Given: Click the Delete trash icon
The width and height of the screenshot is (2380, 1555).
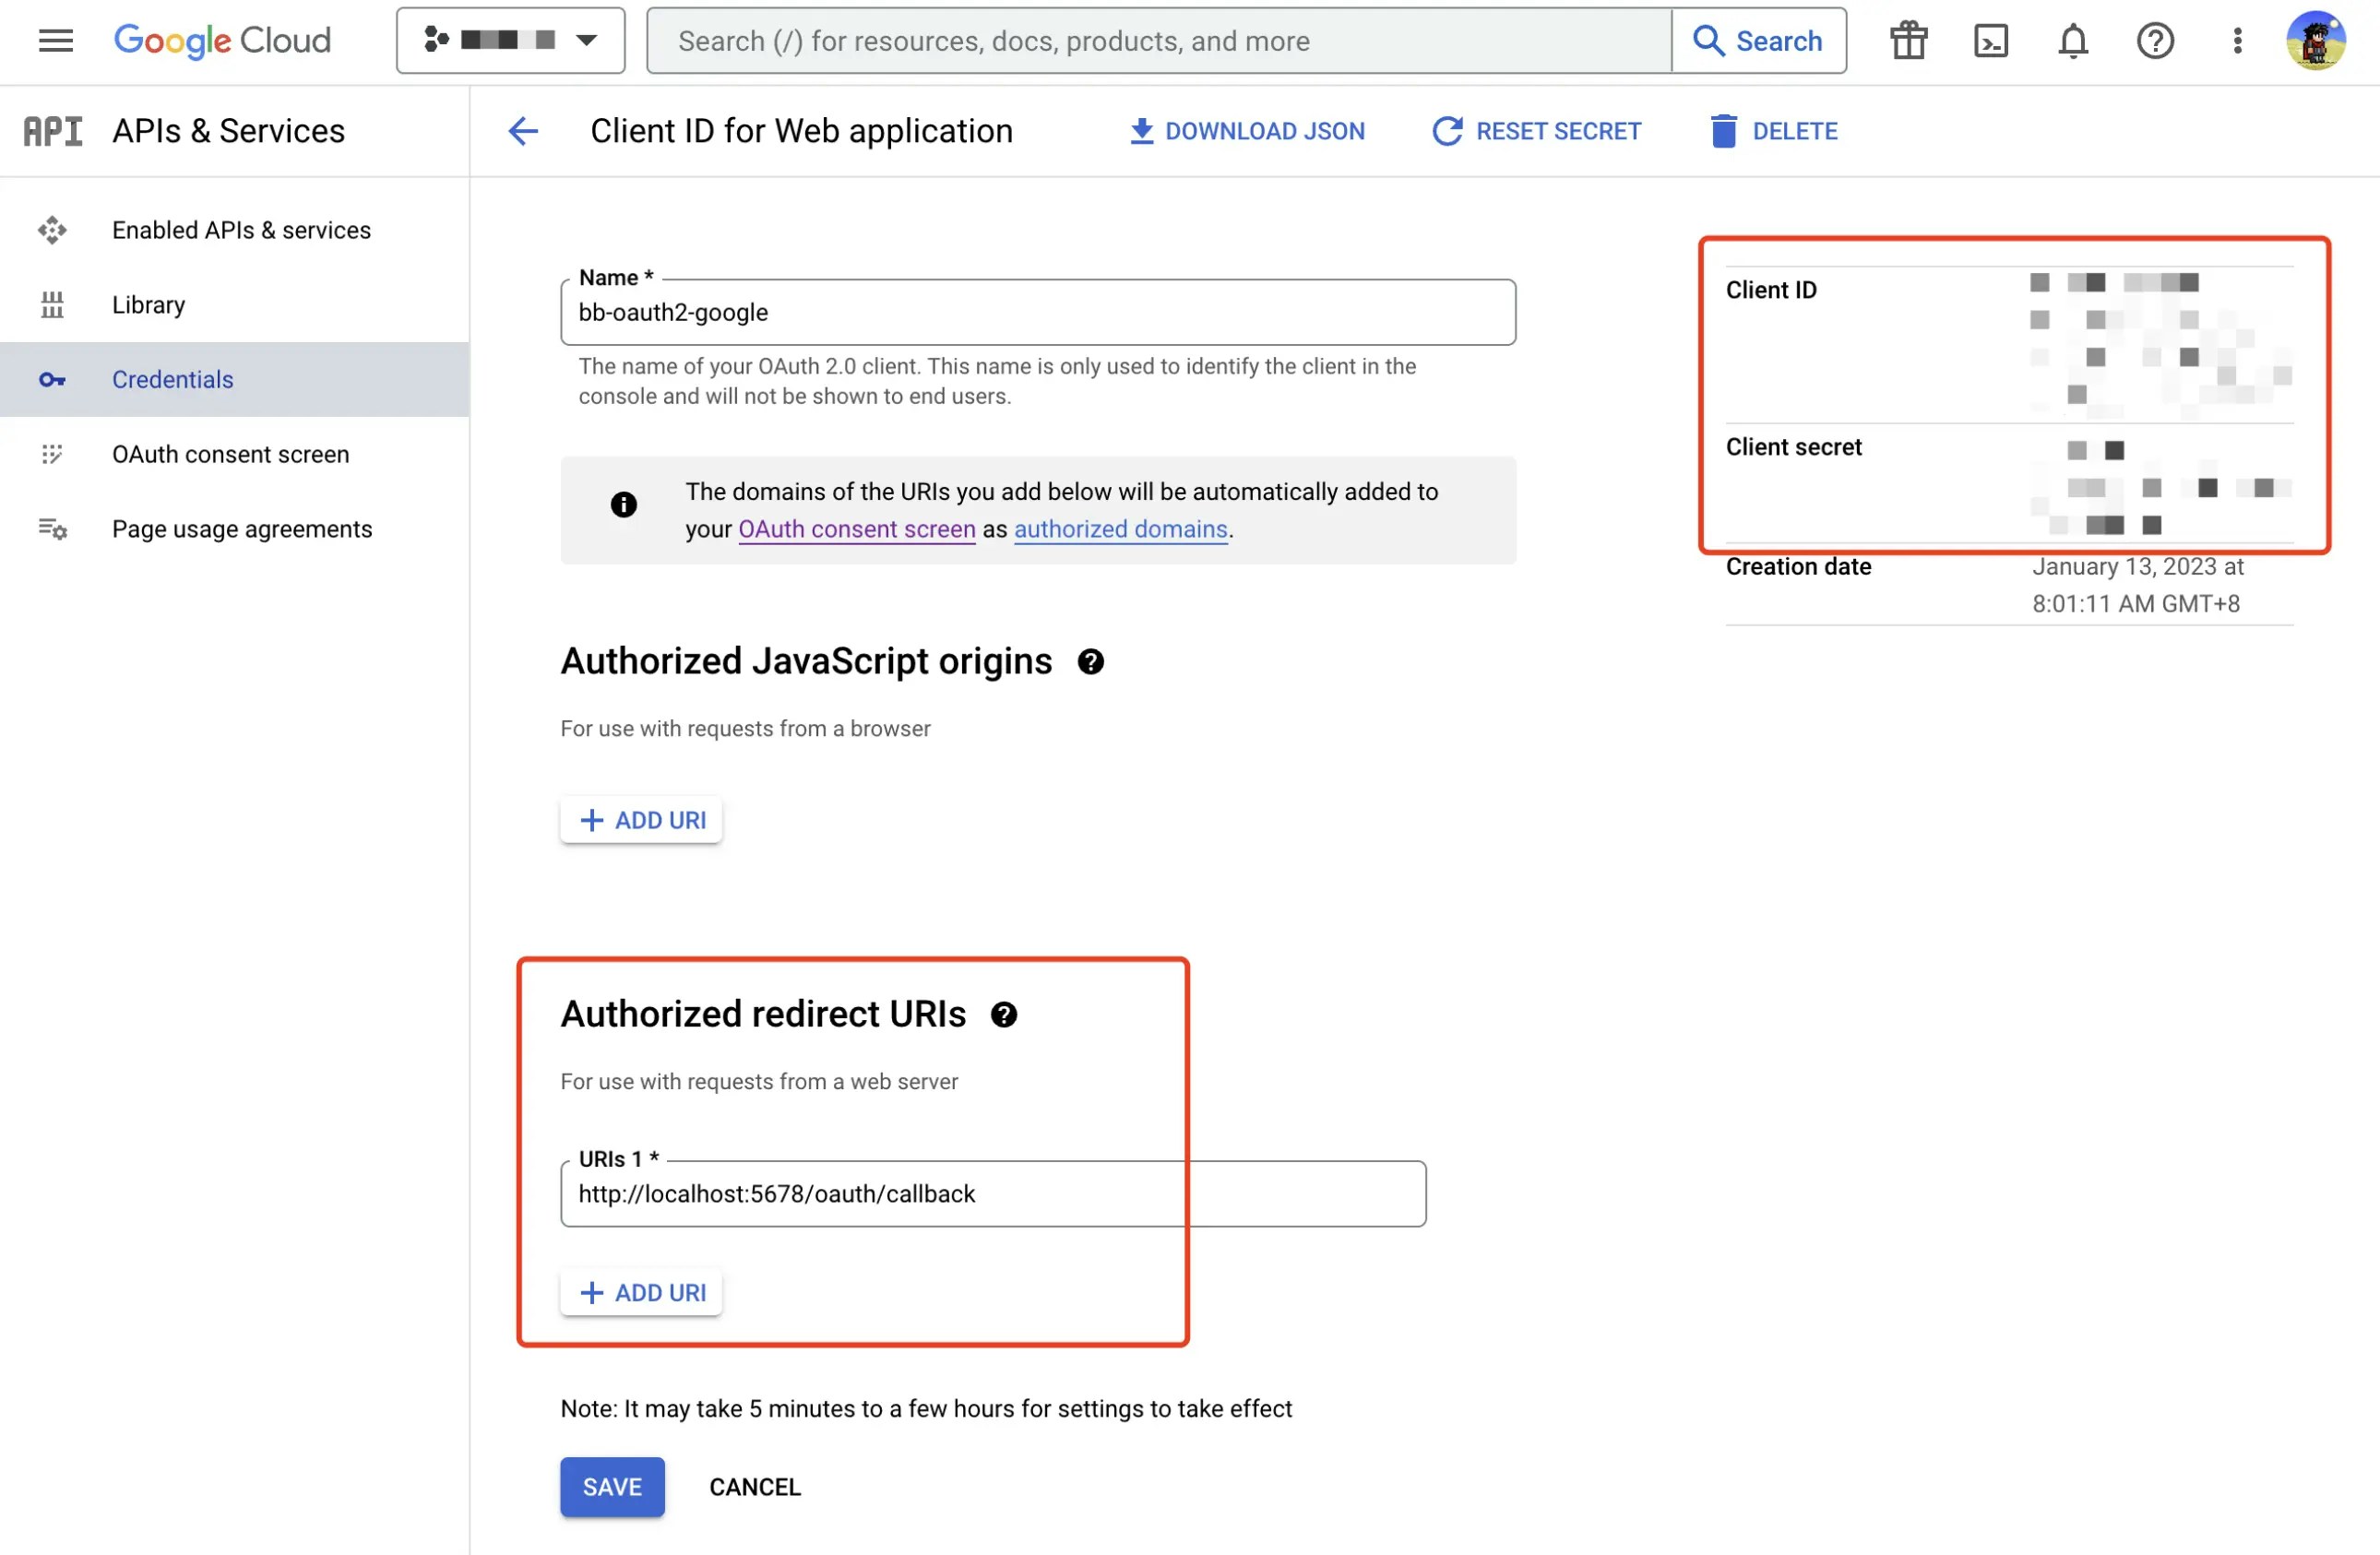Looking at the screenshot, I should (1722, 130).
